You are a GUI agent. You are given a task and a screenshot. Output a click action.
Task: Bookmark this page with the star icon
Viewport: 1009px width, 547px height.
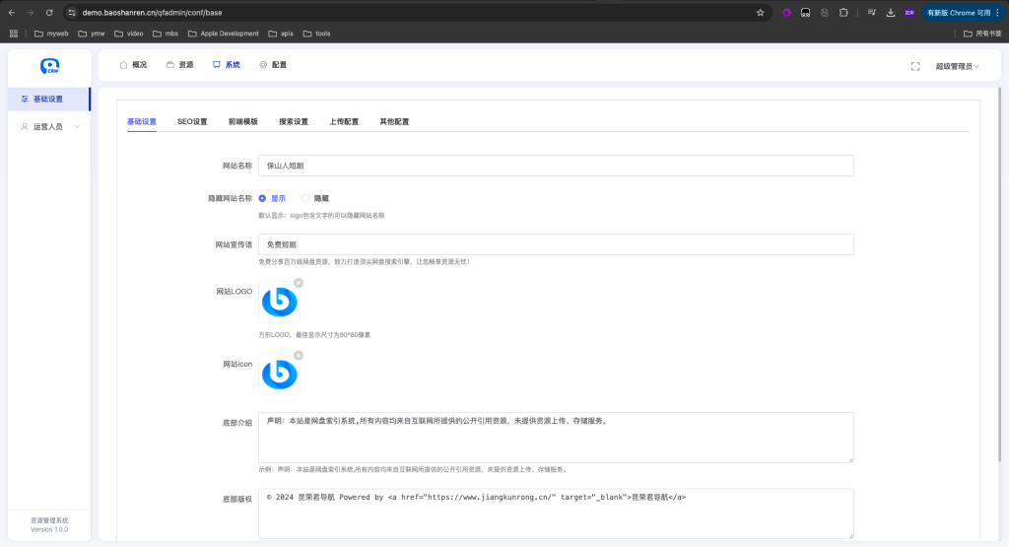pyautogui.click(x=760, y=12)
